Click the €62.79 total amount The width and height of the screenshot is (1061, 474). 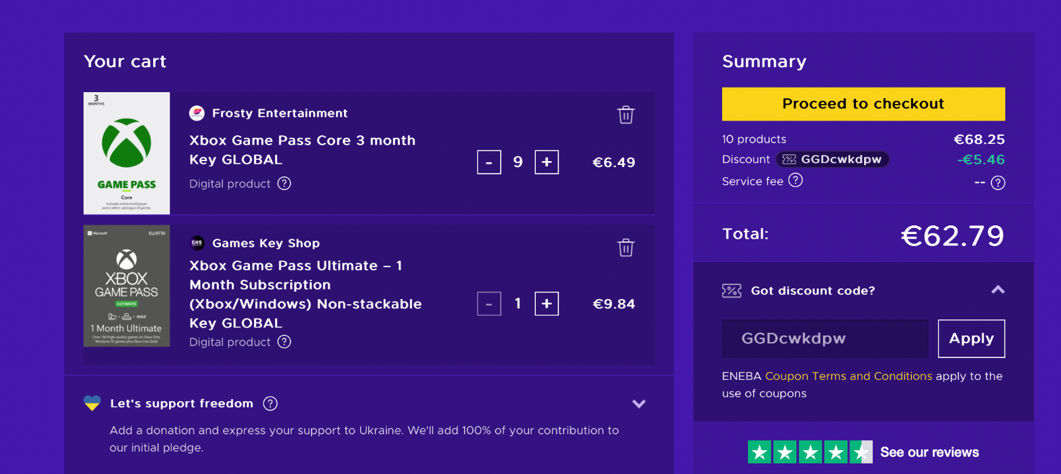tap(952, 235)
